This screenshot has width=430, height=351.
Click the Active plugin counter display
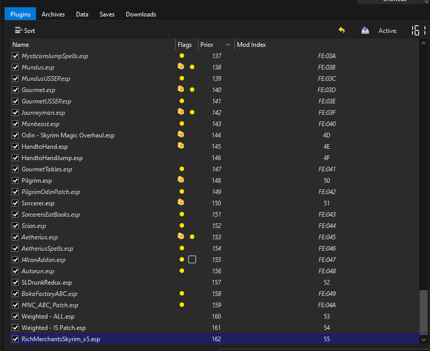pos(419,30)
